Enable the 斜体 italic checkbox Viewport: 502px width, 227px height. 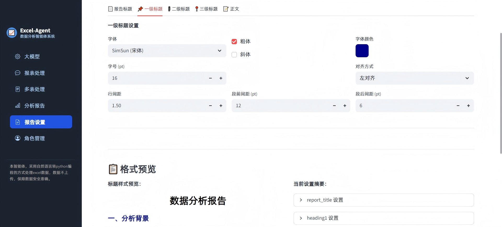click(234, 55)
